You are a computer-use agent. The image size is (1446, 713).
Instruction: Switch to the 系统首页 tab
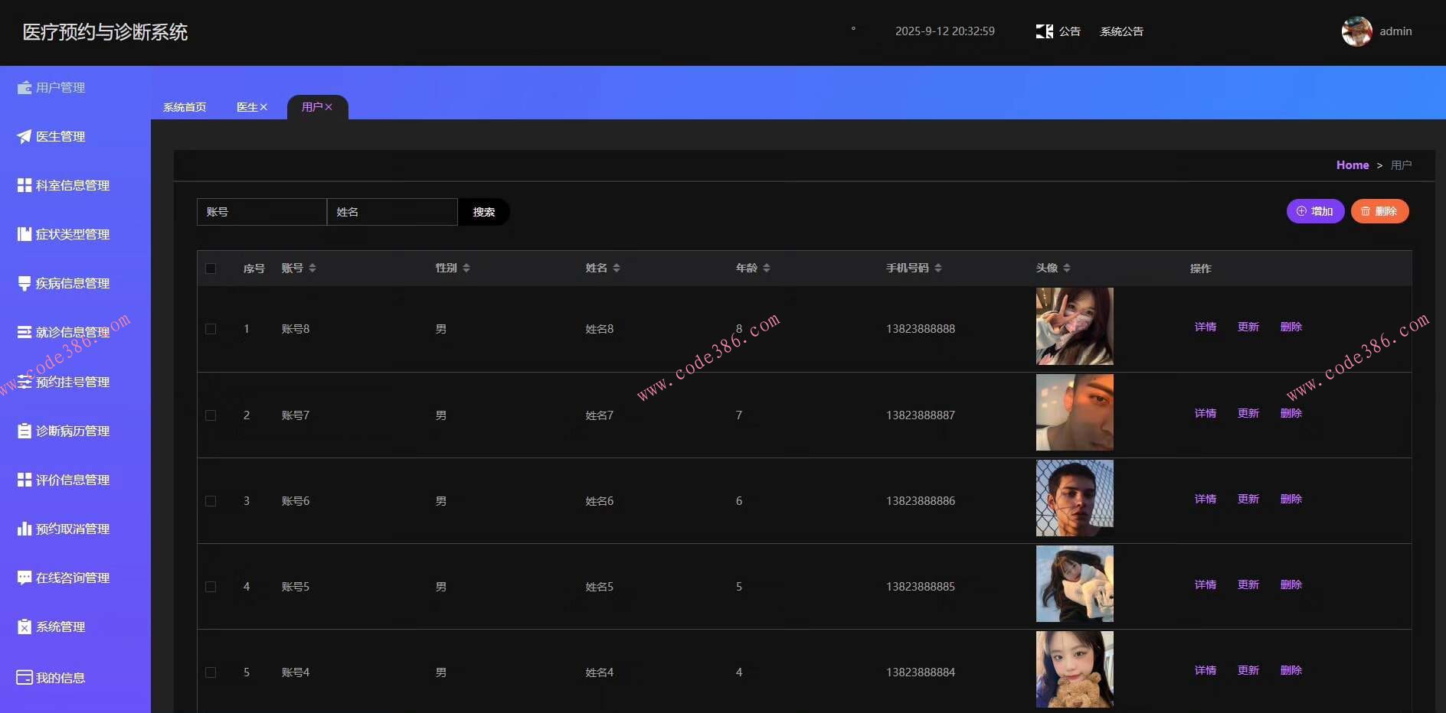tap(185, 107)
